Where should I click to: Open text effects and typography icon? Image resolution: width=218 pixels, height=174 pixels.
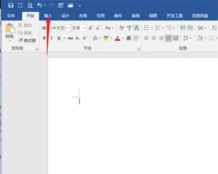click(x=95, y=38)
